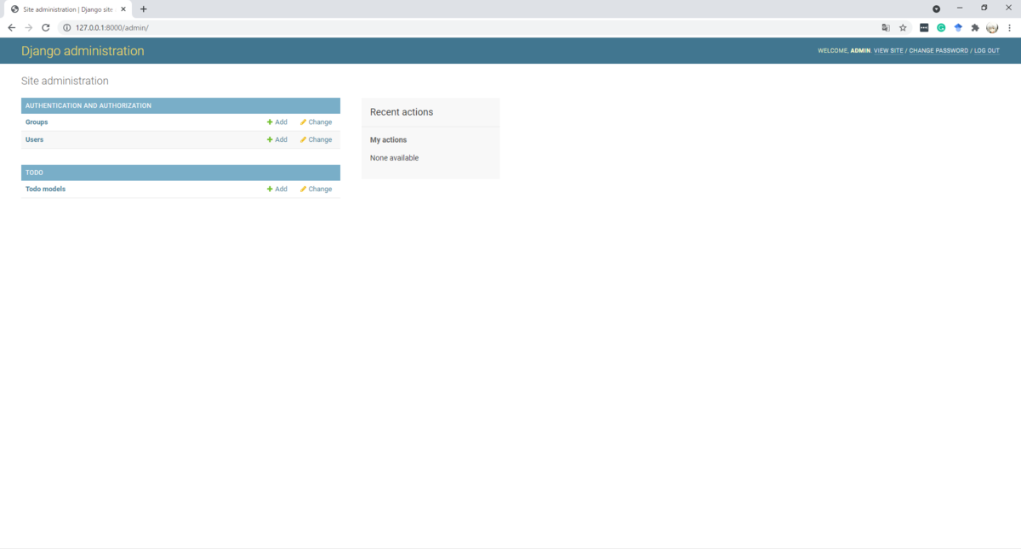Open the Chrome profile avatar
Image resolution: width=1021 pixels, height=549 pixels.
tap(992, 27)
